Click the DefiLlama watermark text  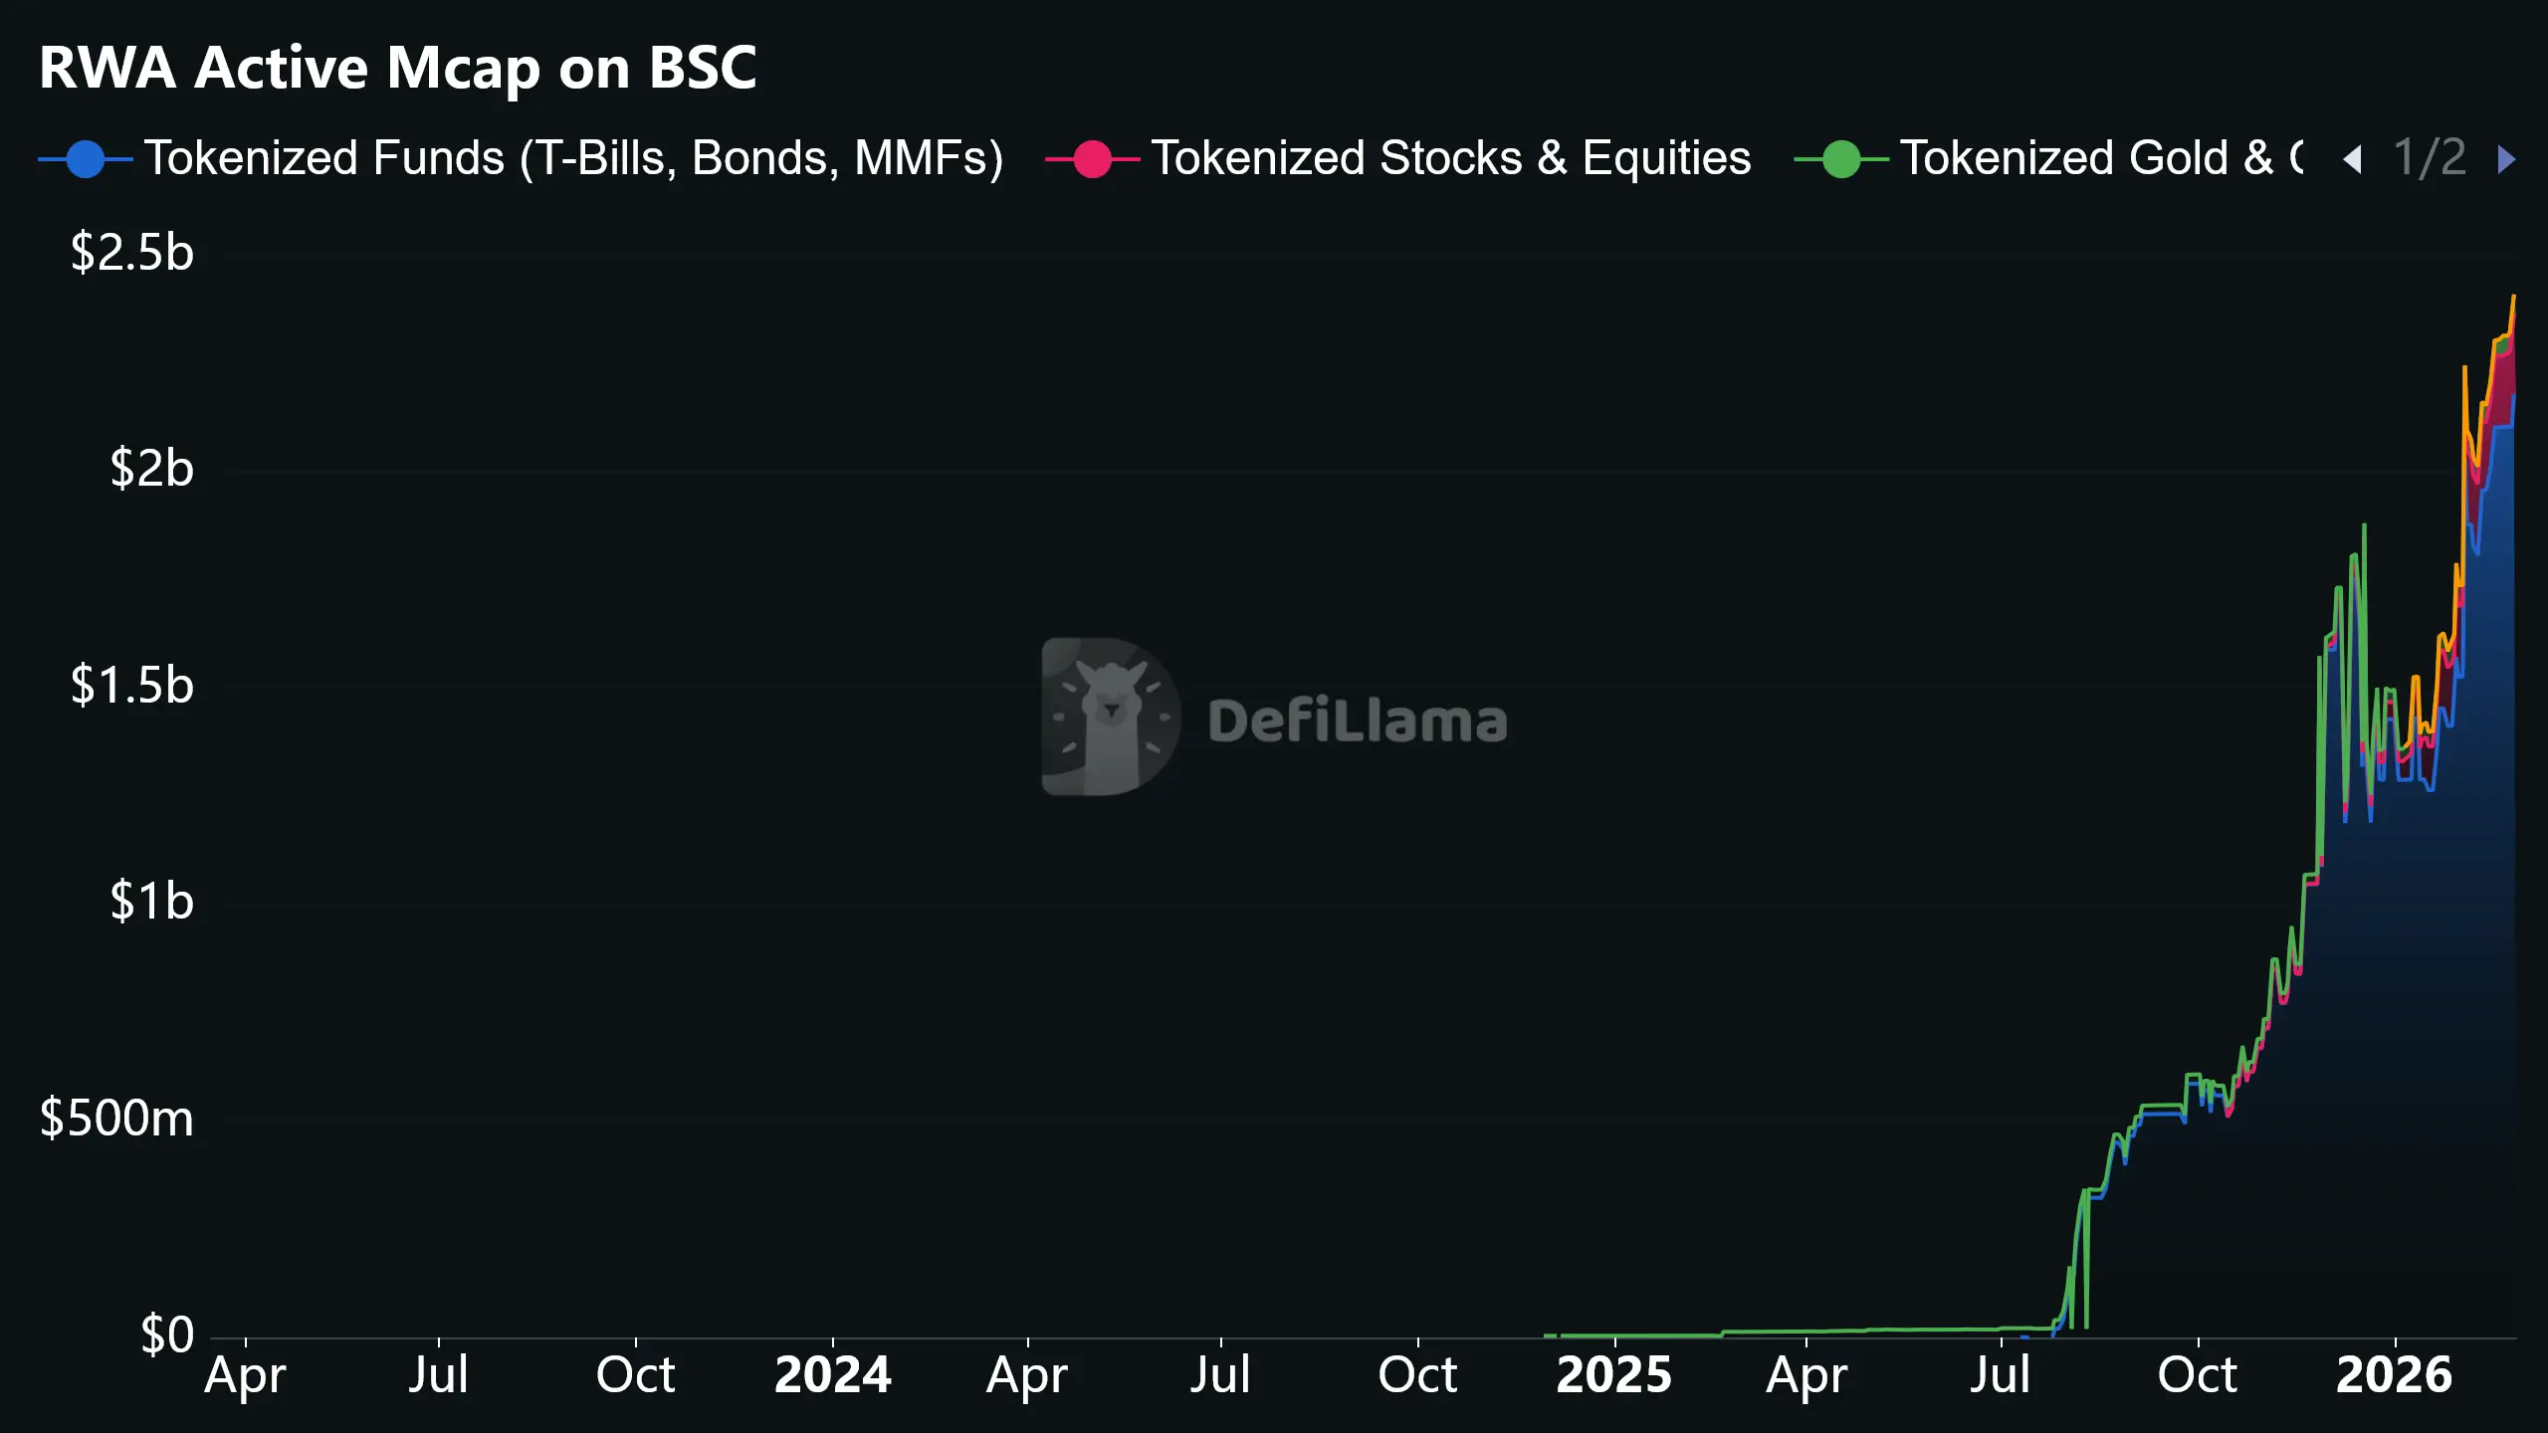tap(1358, 721)
